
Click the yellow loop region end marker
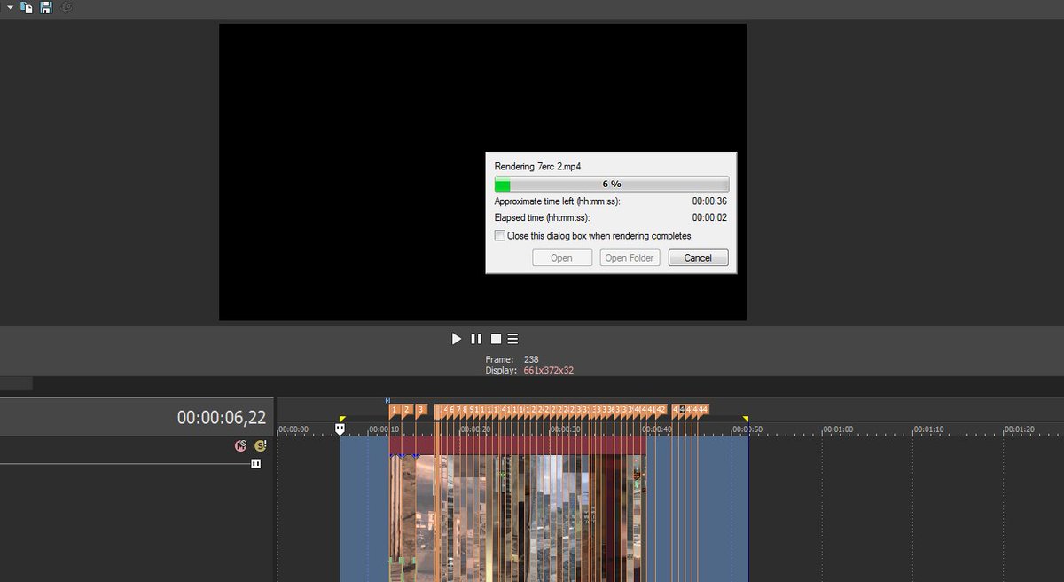pos(746,419)
